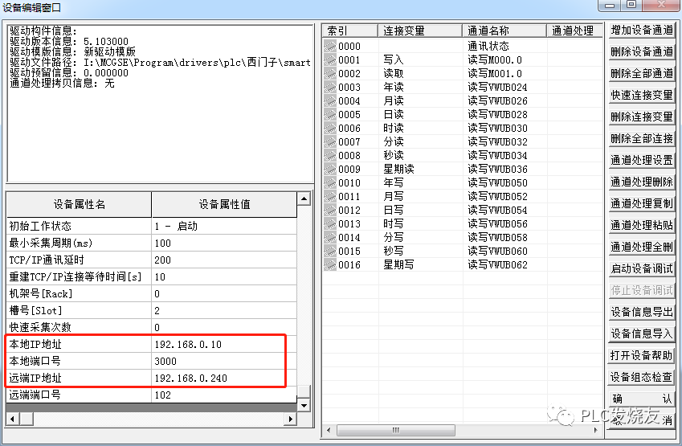Confirm with 确认 button
This screenshot has height=446, width=682.
(x=642, y=399)
